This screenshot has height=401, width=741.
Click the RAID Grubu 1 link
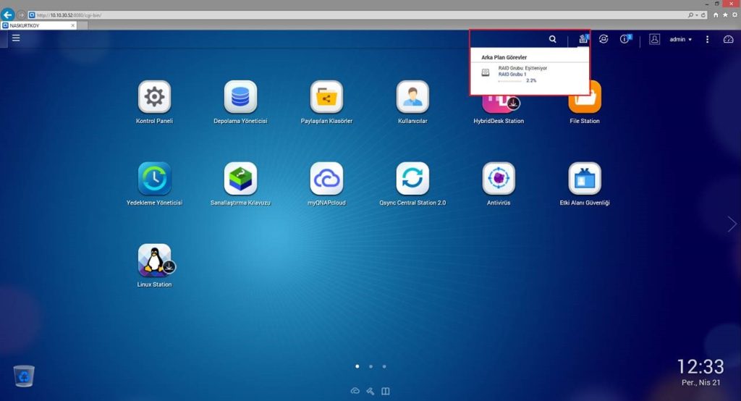click(512, 75)
